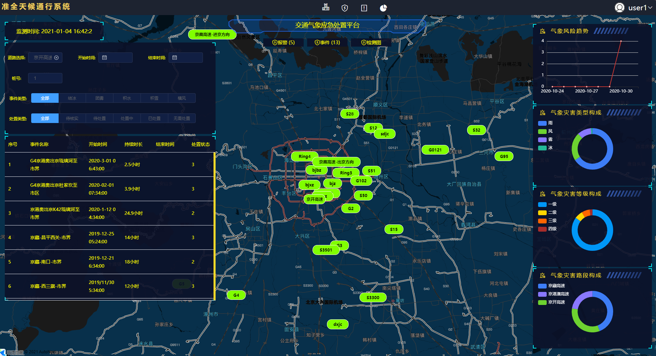The image size is (656, 356).
Task: Click the start time calendar icon
Action: point(105,58)
